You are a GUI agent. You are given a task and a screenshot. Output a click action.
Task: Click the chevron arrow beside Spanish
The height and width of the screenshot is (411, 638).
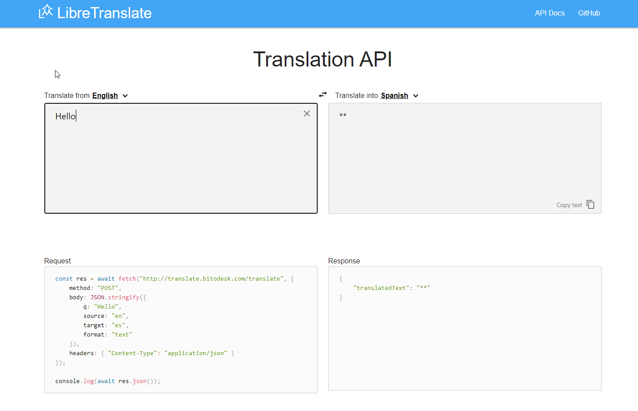(x=416, y=96)
